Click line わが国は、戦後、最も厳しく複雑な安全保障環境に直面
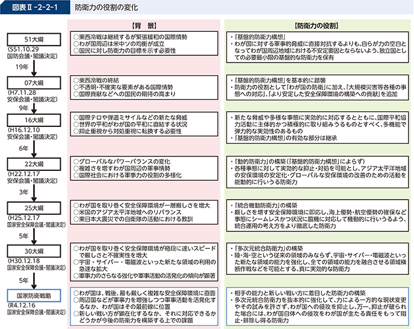Image resolution: width=414 pixels, height=329 pixels. 144,293
